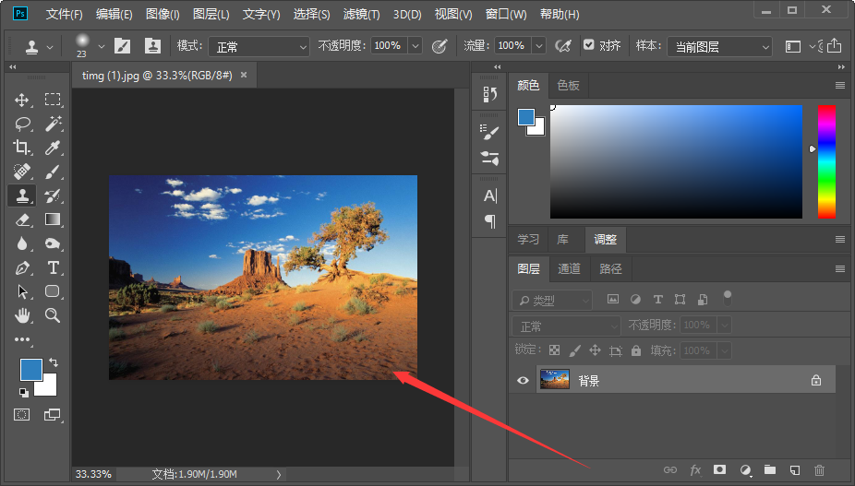This screenshot has height=486, width=855.
Task: Select the Zoom tool
Action: pyautogui.click(x=53, y=314)
